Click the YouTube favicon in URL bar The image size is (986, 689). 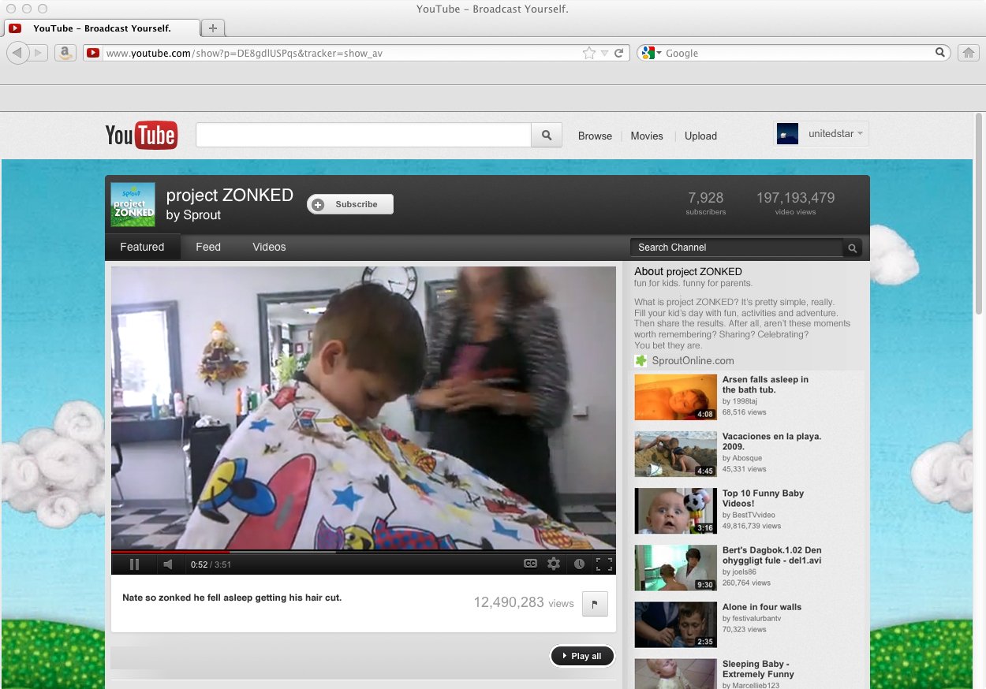click(x=93, y=53)
